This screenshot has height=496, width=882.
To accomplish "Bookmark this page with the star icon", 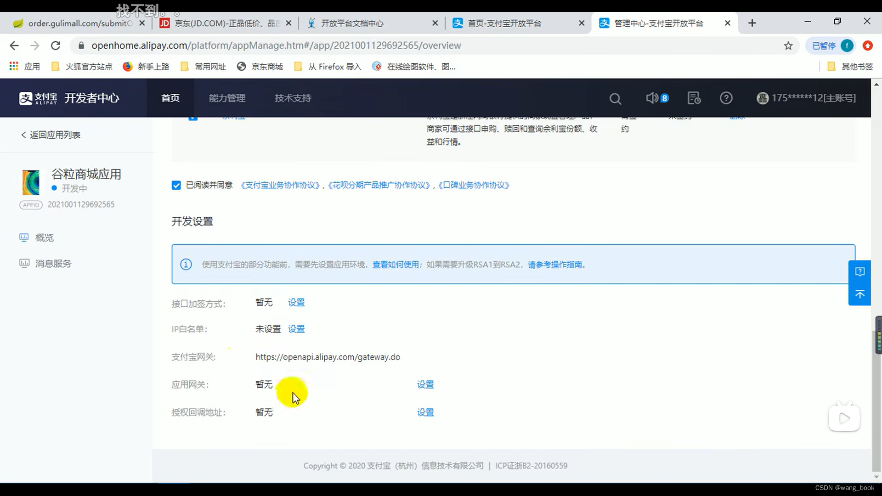I will 788,45.
